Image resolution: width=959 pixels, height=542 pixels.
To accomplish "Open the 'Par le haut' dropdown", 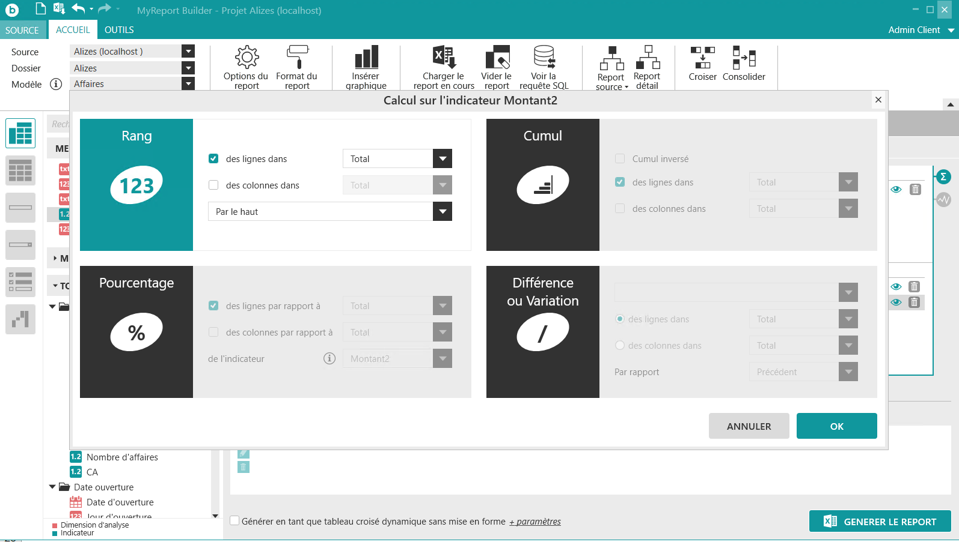I will pyautogui.click(x=443, y=212).
